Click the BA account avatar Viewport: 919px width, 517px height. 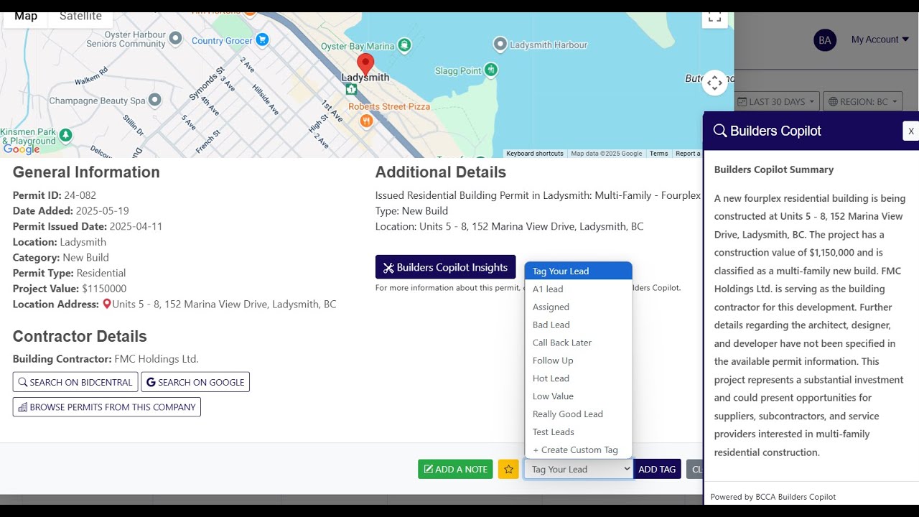[825, 39]
